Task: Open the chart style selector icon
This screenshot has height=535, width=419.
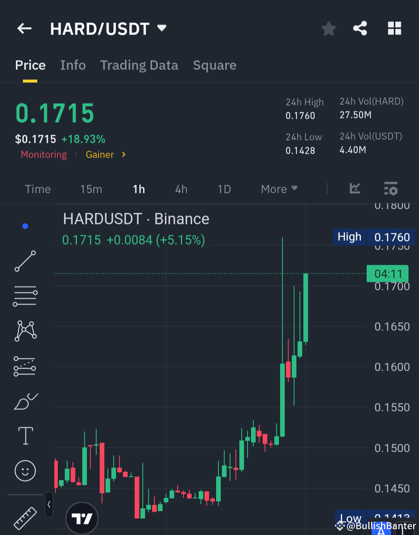Action: pyautogui.click(x=355, y=189)
